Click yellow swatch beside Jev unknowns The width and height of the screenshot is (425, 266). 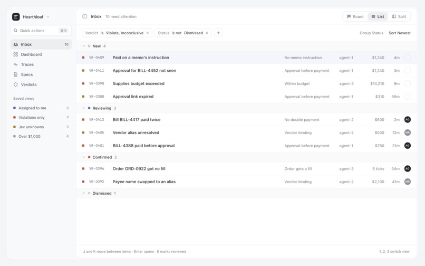14,127
